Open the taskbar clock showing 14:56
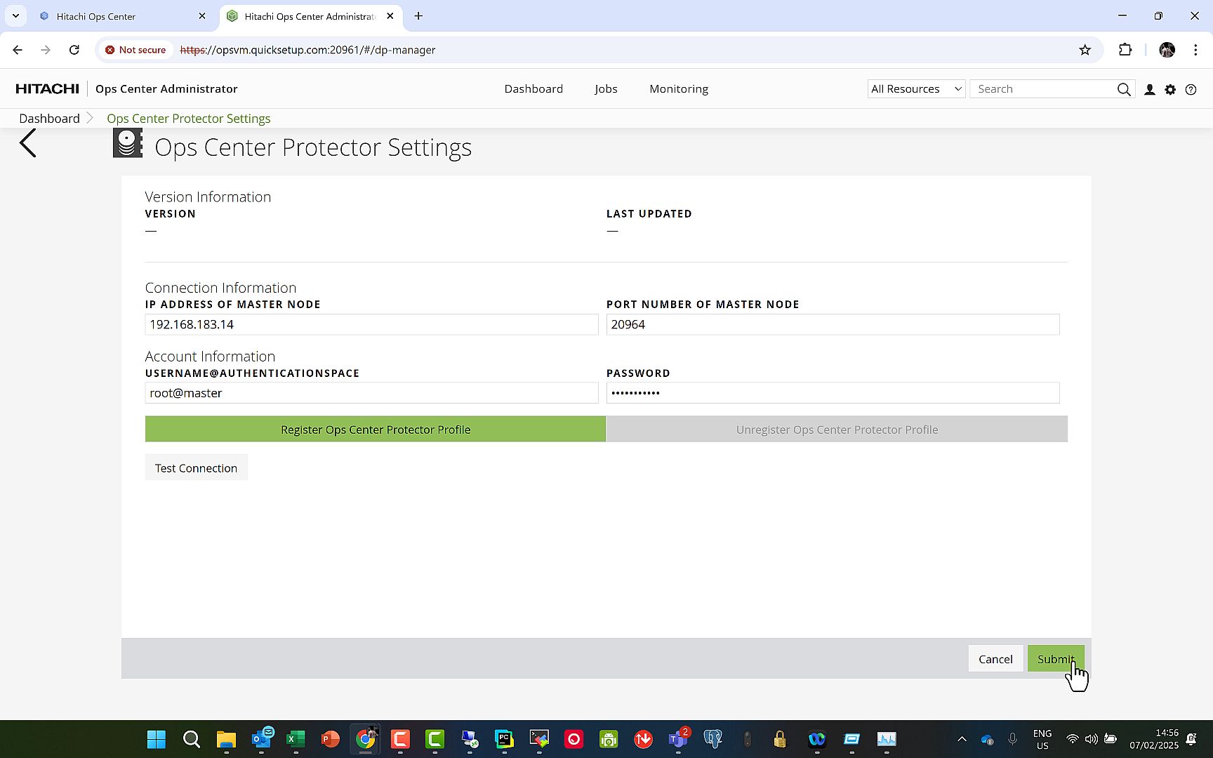Viewport: 1213px width, 758px height. (1154, 739)
